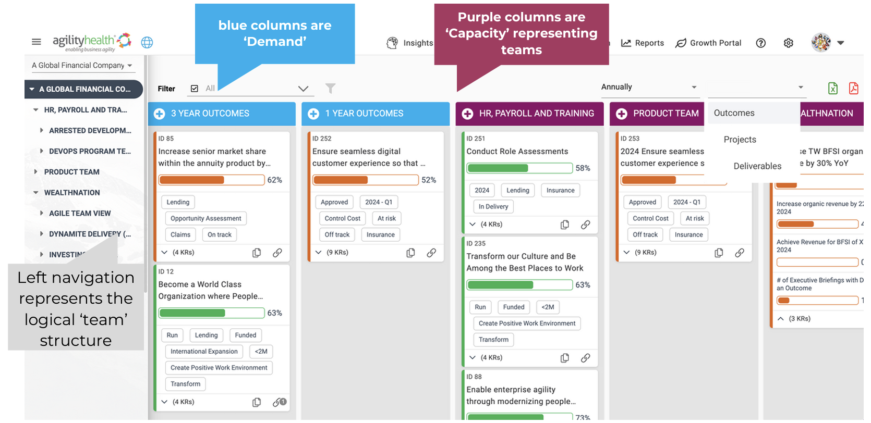Open the hamburger navigation menu

[x=37, y=42]
